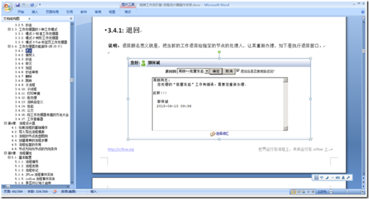The height and width of the screenshot is (199, 369).
Task: Select 3.3.1 模式1-标准工作处理器
Action: coord(36,34)
